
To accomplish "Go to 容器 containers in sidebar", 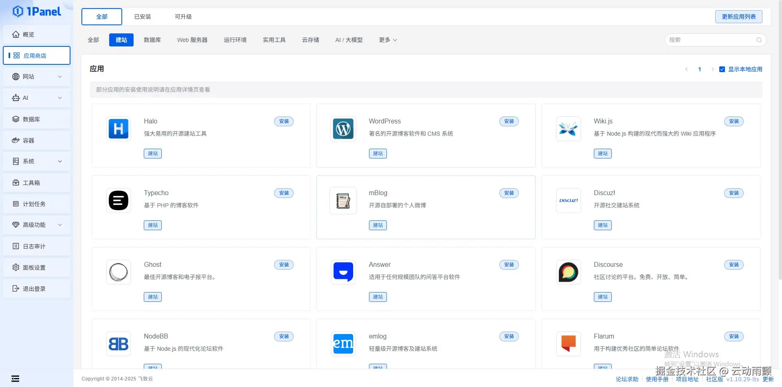I will point(37,140).
